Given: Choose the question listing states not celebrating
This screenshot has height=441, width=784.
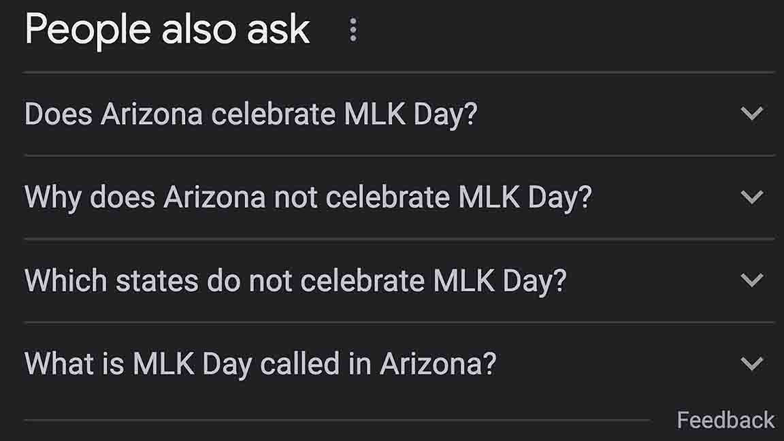Looking at the screenshot, I should 295,280.
